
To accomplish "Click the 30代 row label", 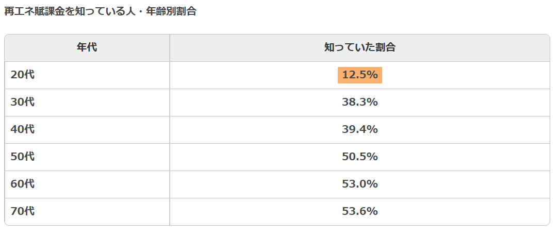I will (x=23, y=102).
